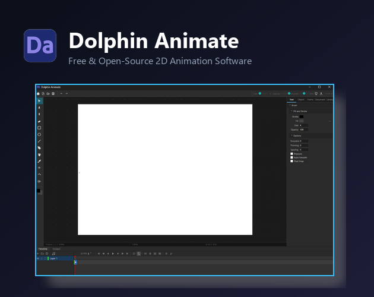This screenshot has width=374, height=297.
Task: Click the foreground color box in toolbox
Action: pos(39,191)
